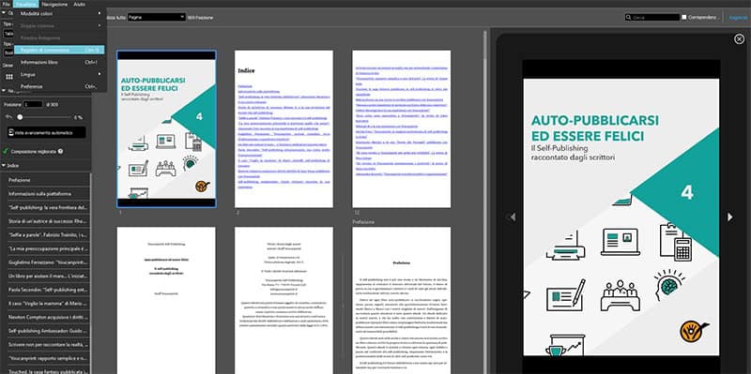Open Modalità colori submenu
Image resolution: width=751 pixels, height=374 pixels.
pyautogui.click(x=60, y=13)
